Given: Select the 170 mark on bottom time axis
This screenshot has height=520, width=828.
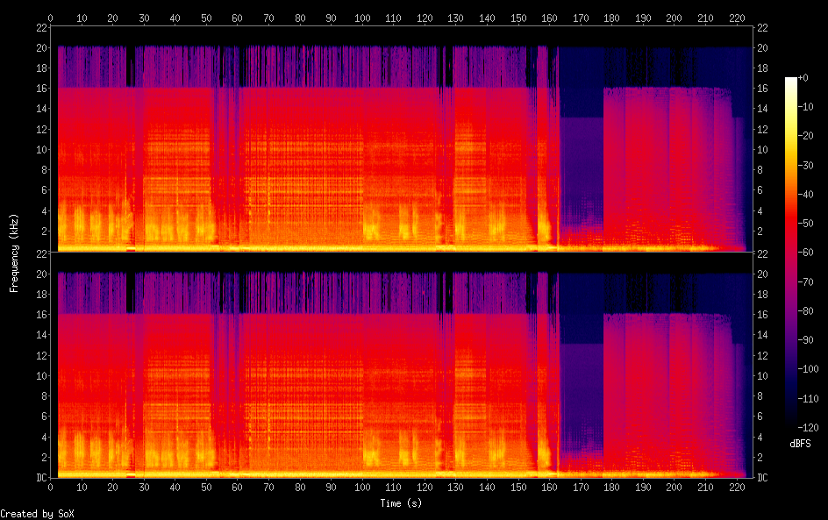Looking at the screenshot, I should point(580,488).
